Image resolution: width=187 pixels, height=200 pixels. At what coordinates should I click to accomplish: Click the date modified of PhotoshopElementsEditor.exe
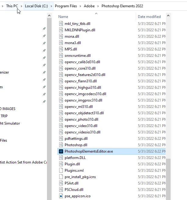152,151
